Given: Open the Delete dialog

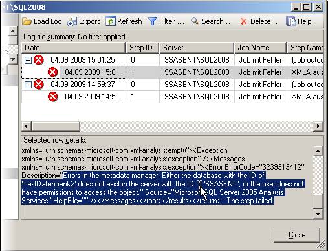Looking at the screenshot, I should tap(260, 21).
